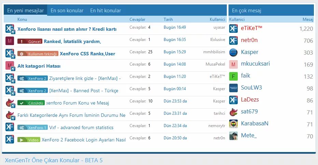The height and width of the screenshot is (165, 318).
Task: Open thread Vxf - advanced forum statistics
Action: [x=81, y=128]
